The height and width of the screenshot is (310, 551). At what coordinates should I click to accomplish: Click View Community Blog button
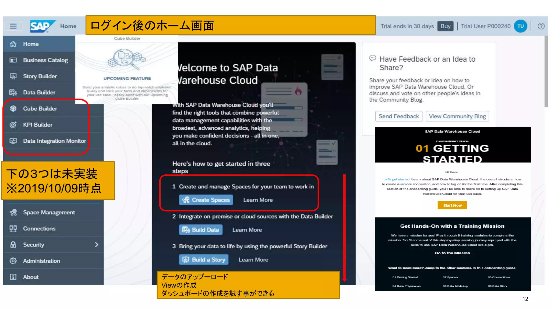457,116
